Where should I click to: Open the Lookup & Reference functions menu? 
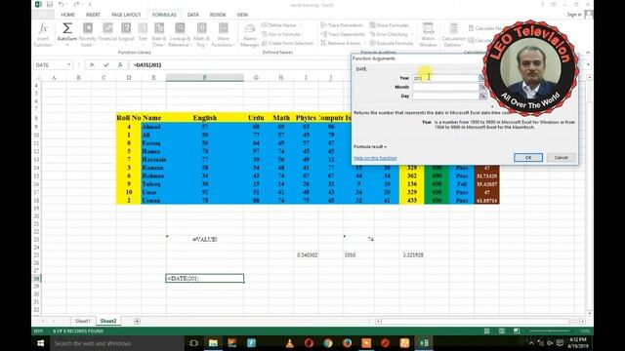[x=180, y=35]
